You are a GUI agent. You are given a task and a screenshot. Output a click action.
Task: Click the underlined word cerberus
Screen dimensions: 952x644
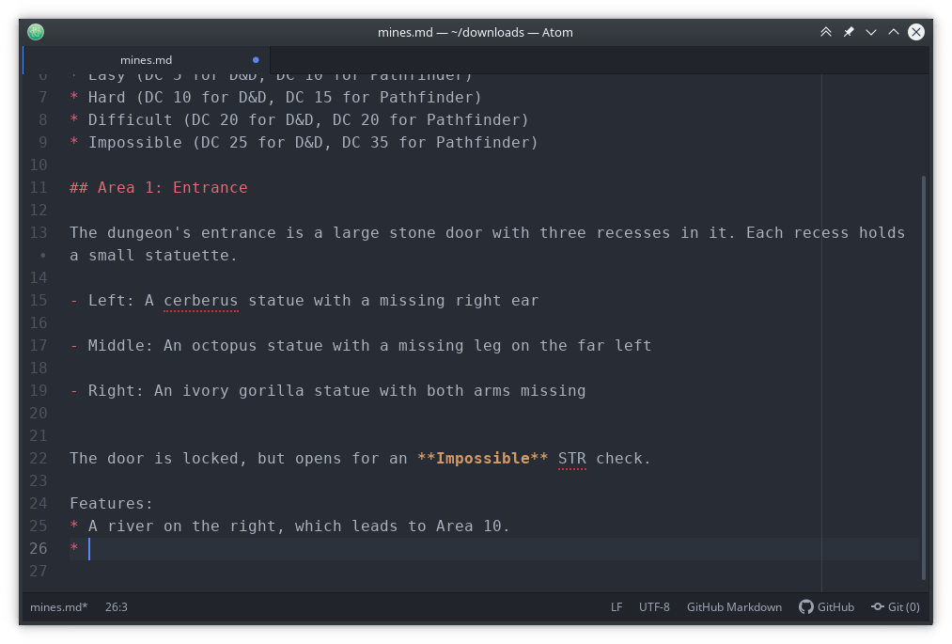point(200,301)
